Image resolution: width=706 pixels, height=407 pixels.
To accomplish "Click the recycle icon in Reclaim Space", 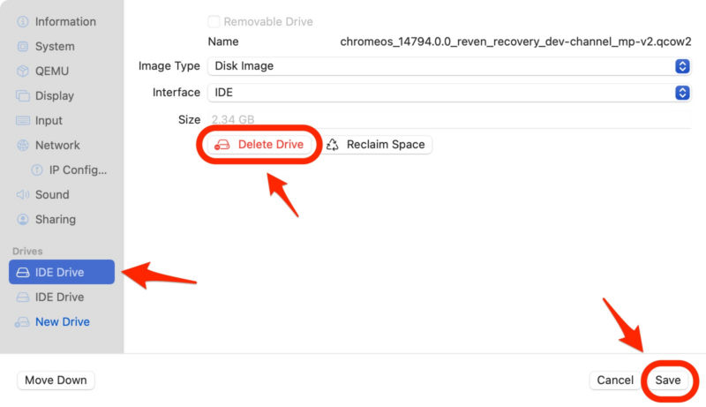I will click(x=333, y=145).
